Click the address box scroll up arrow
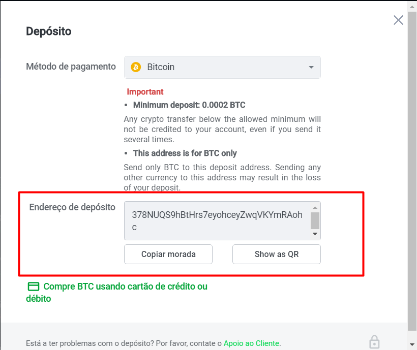 315,207
